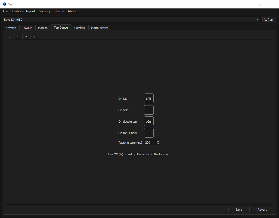Click the 'On double tap' label
Viewport: 279px width, 218px height.
(x=128, y=121)
